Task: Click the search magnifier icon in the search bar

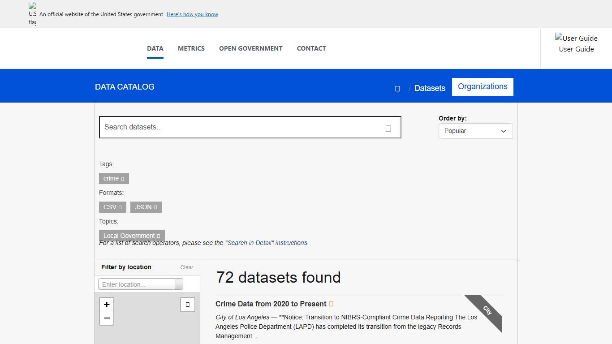Action: [388, 128]
